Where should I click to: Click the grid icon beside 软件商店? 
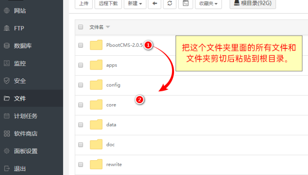[x=7, y=134]
